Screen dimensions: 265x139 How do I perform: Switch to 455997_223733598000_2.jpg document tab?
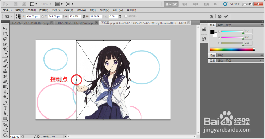(30, 23)
